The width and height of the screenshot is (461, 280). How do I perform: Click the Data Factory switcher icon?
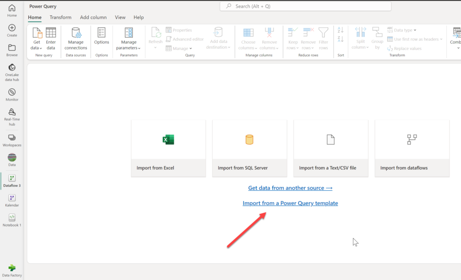coord(12,268)
